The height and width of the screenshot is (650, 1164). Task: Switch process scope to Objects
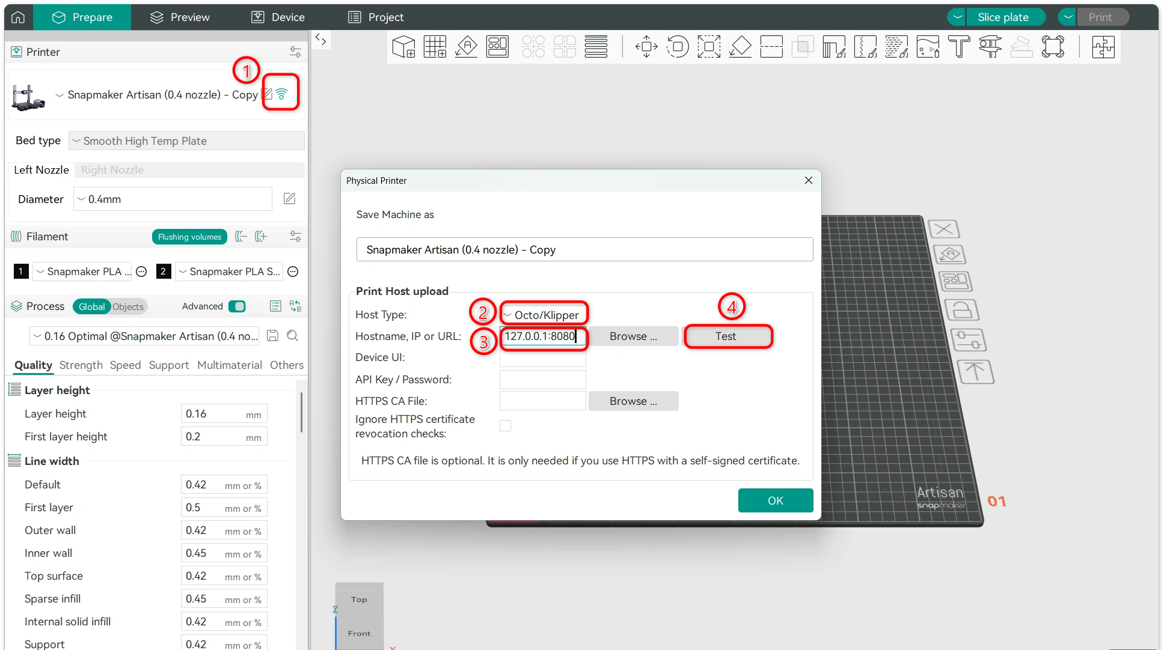[x=128, y=306]
